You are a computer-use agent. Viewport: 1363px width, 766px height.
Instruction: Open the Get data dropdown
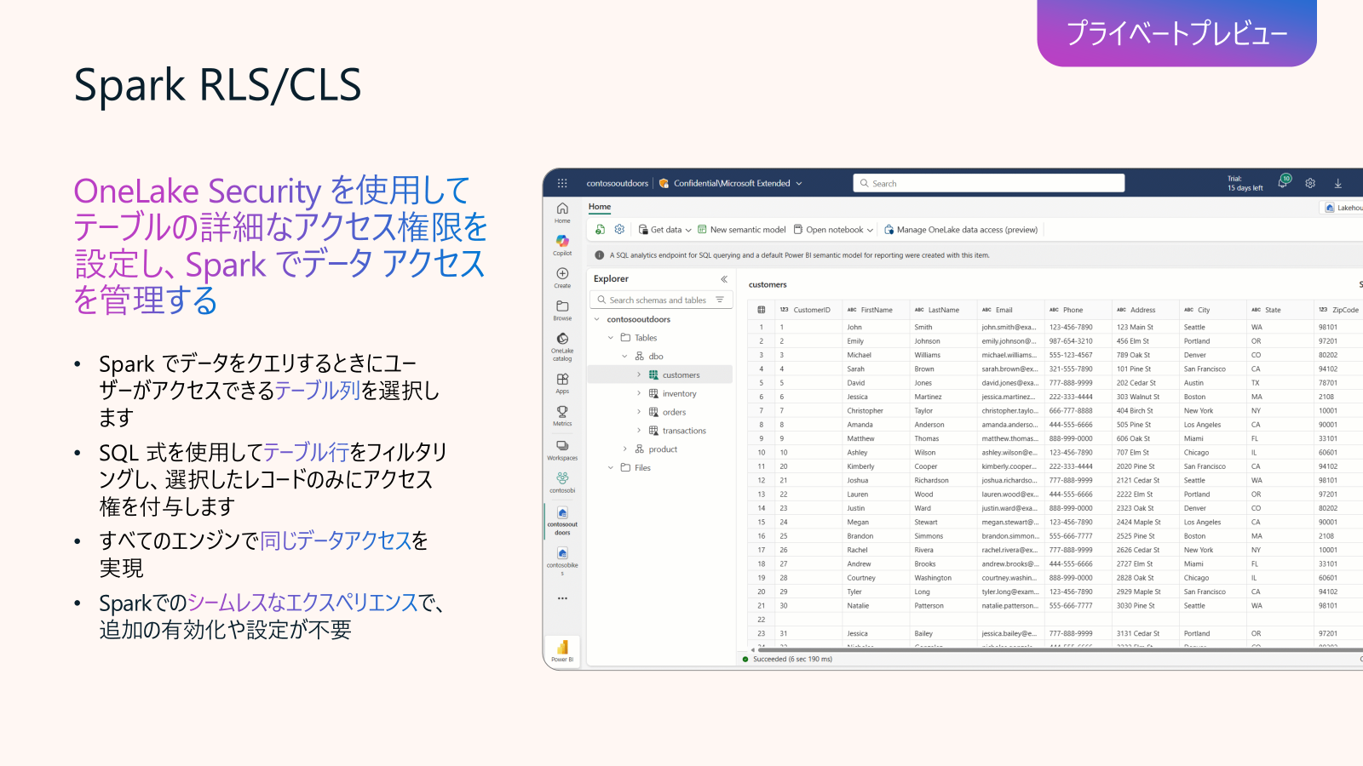665,230
